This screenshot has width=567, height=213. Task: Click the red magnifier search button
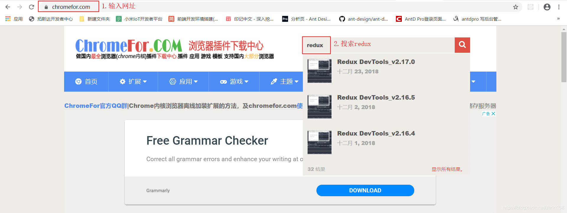point(462,45)
